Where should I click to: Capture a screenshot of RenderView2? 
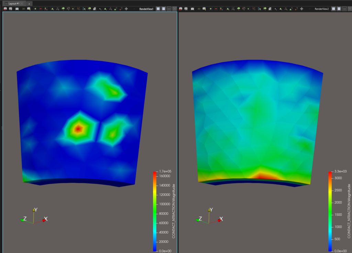click(192, 9)
